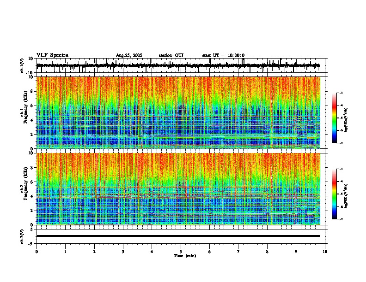Click the 6 kHz tick of ch.2 spectrogram
This screenshot has width=366, height=282.
(32, 182)
